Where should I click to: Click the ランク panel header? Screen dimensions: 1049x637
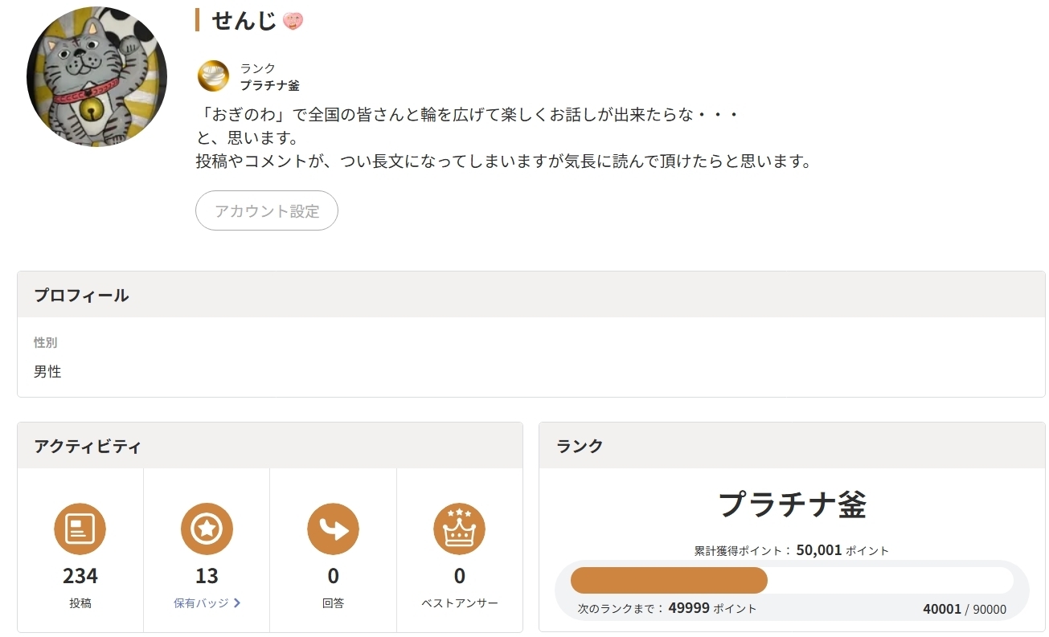tap(580, 446)
